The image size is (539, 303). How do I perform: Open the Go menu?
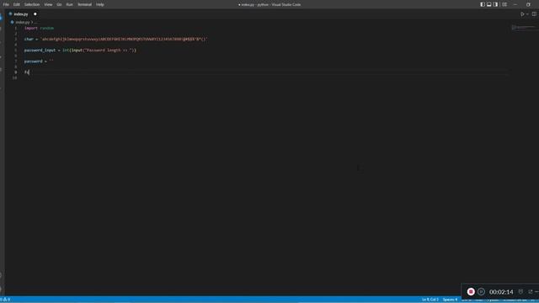pos(59,4)
